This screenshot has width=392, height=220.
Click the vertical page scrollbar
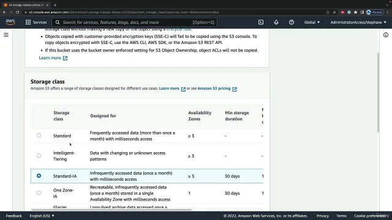[x=379, y=92]
